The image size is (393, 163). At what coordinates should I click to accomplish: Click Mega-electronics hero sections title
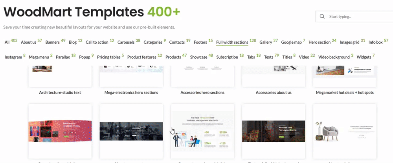click(x=131, y=93)
